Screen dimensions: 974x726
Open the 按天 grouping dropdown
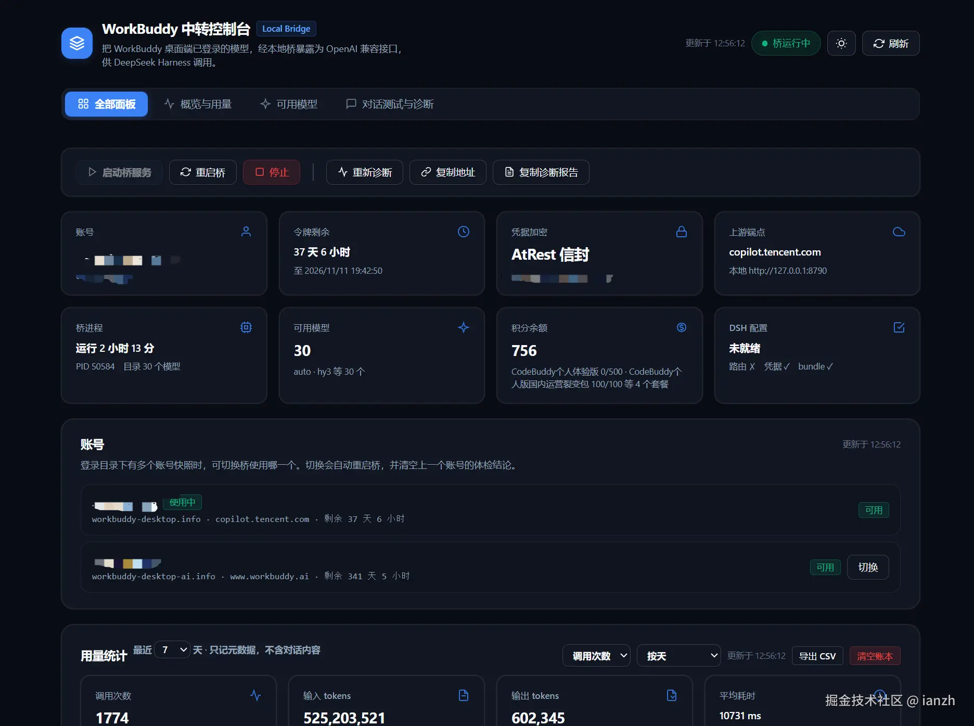click(679, 656)
